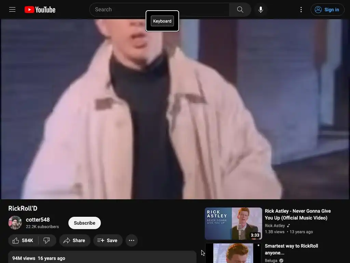Open the Rick Astley Official Music Video title
The height and width of the screenshot is (263, 350).
point(298,214)
